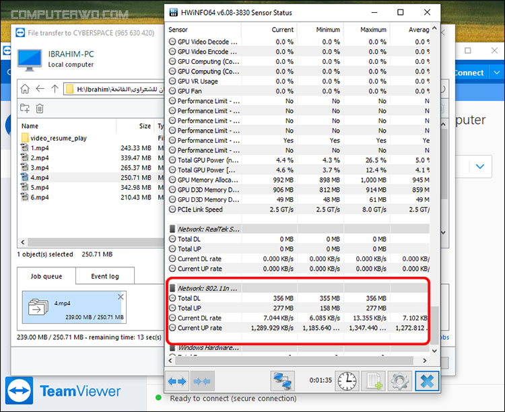Viewport: 505px width, 412px height.
Task: Click the PCIe Link Speed sensor icon
Action: click(x=172, y=210)
